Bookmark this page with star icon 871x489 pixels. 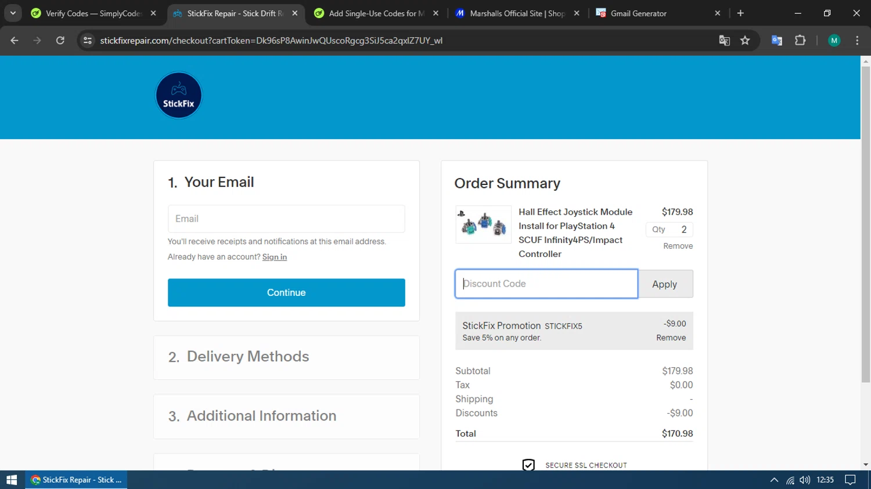[745, 41]
